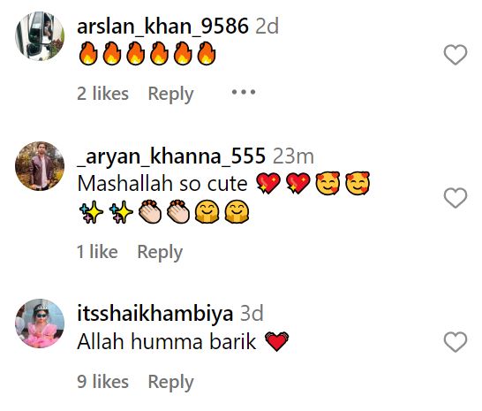The width and height of the screenshot is (482, 411).
Task: Visit the itsshaikhambiya username link
Action: point(155,314)
